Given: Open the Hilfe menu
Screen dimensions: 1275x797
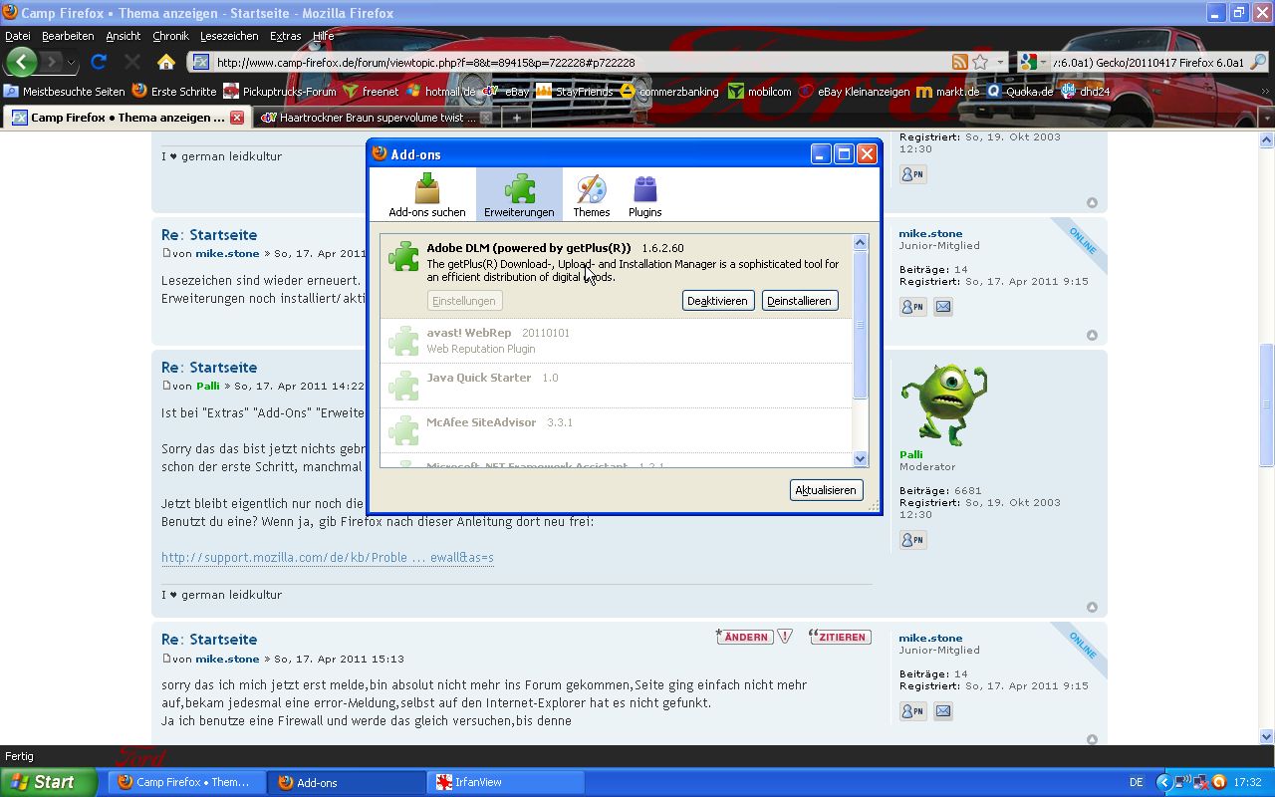Looking at the screenshot, I should [323, 36].
